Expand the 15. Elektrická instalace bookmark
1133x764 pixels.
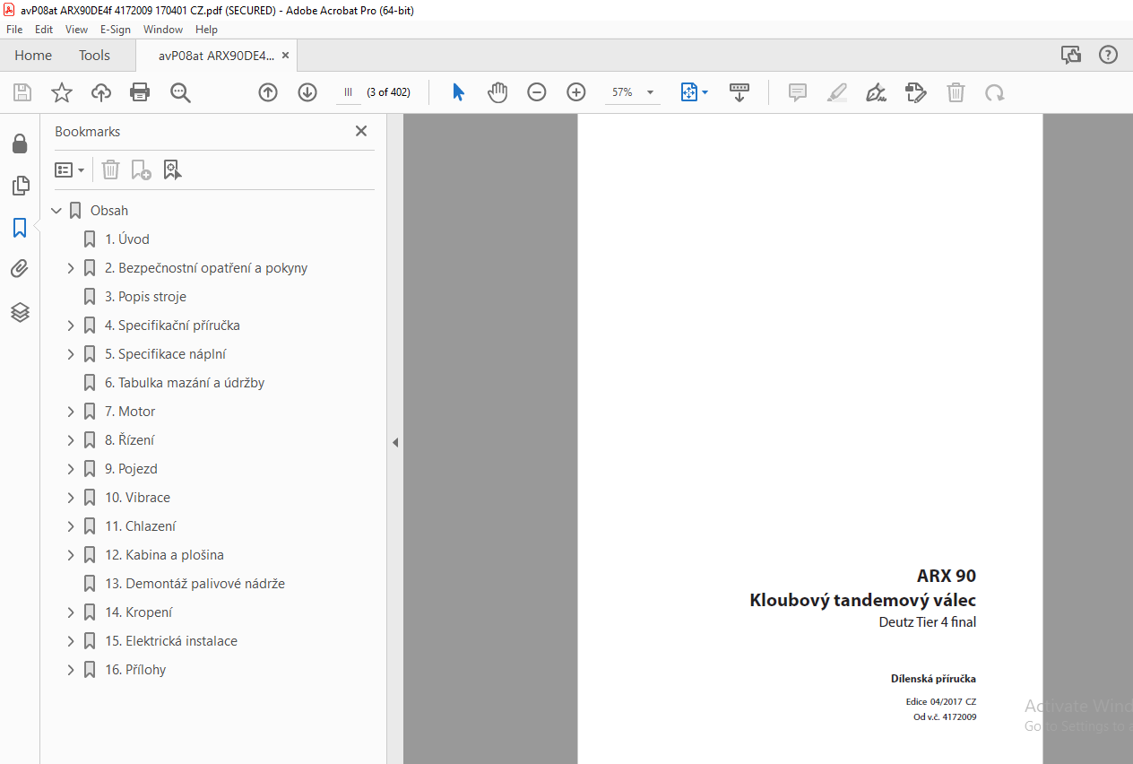pyautogui.click(x=71, y=641)
